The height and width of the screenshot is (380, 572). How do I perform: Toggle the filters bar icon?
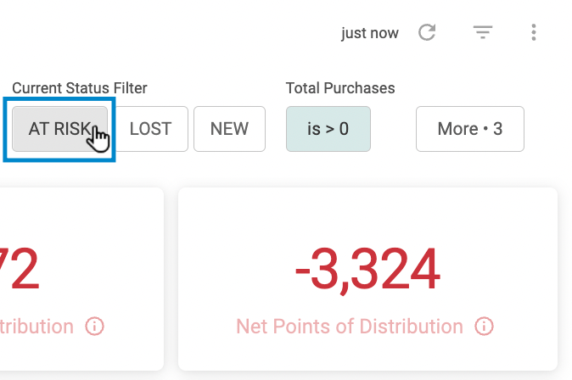[x=483, y=32]
